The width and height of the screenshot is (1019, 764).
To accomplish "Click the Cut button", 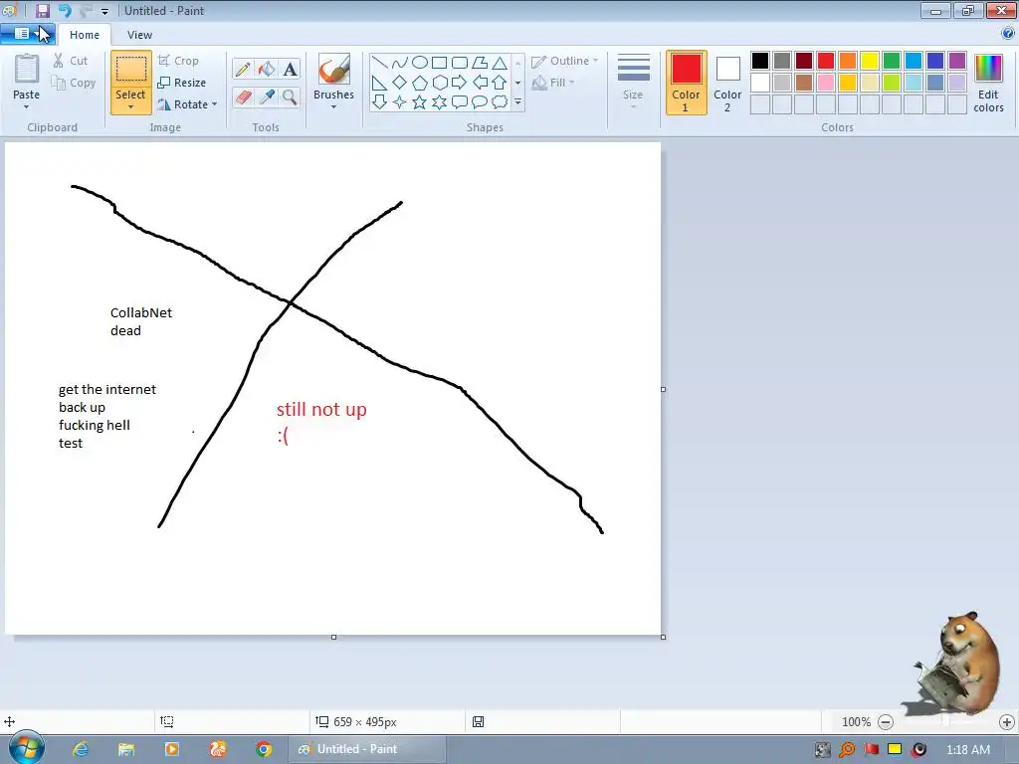I will [x=71, y=61].
